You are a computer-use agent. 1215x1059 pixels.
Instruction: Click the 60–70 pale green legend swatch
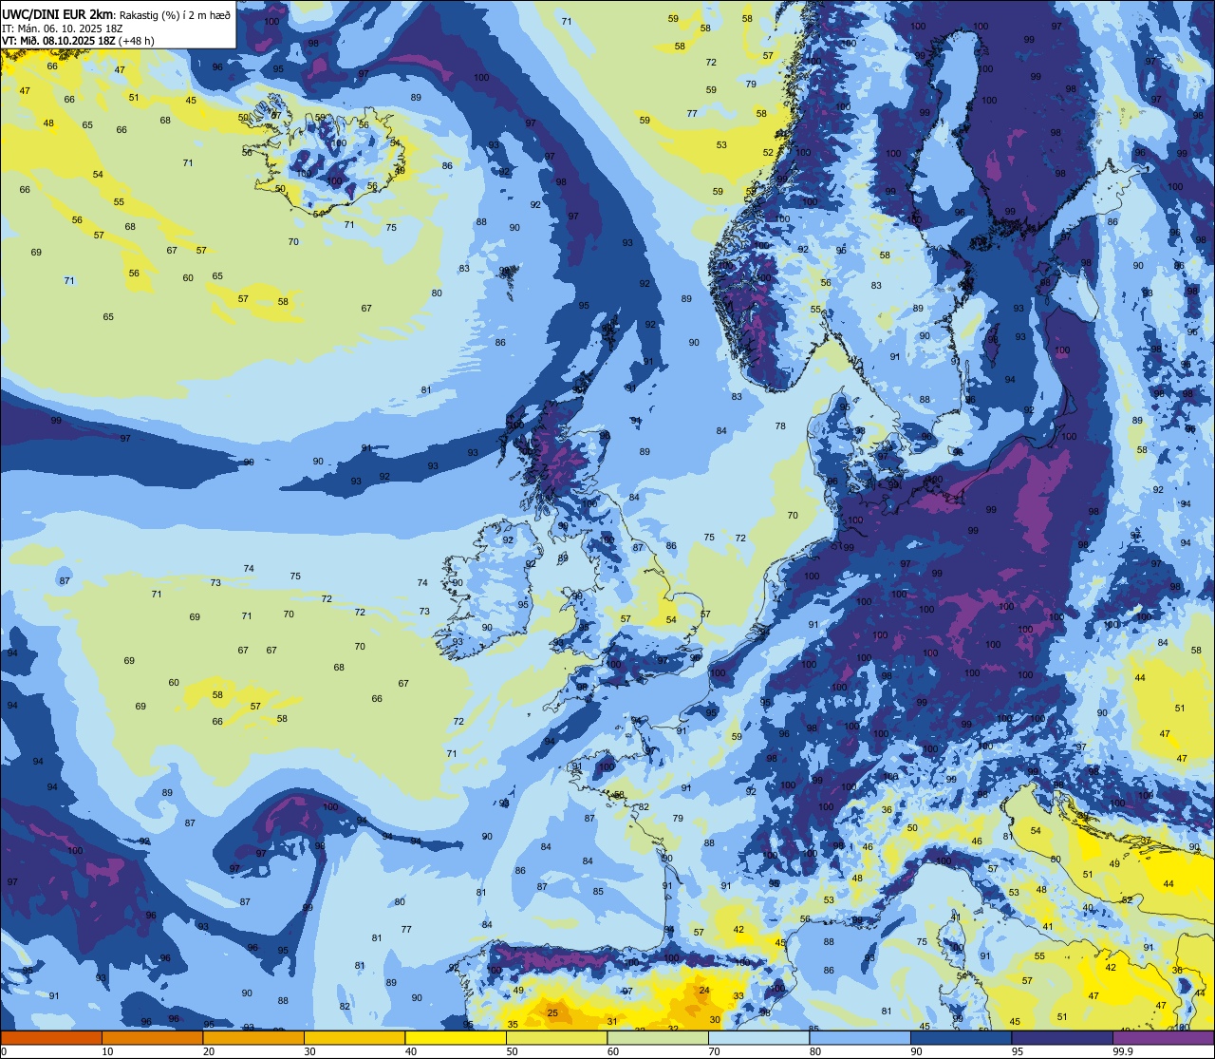pos(658,1037)
